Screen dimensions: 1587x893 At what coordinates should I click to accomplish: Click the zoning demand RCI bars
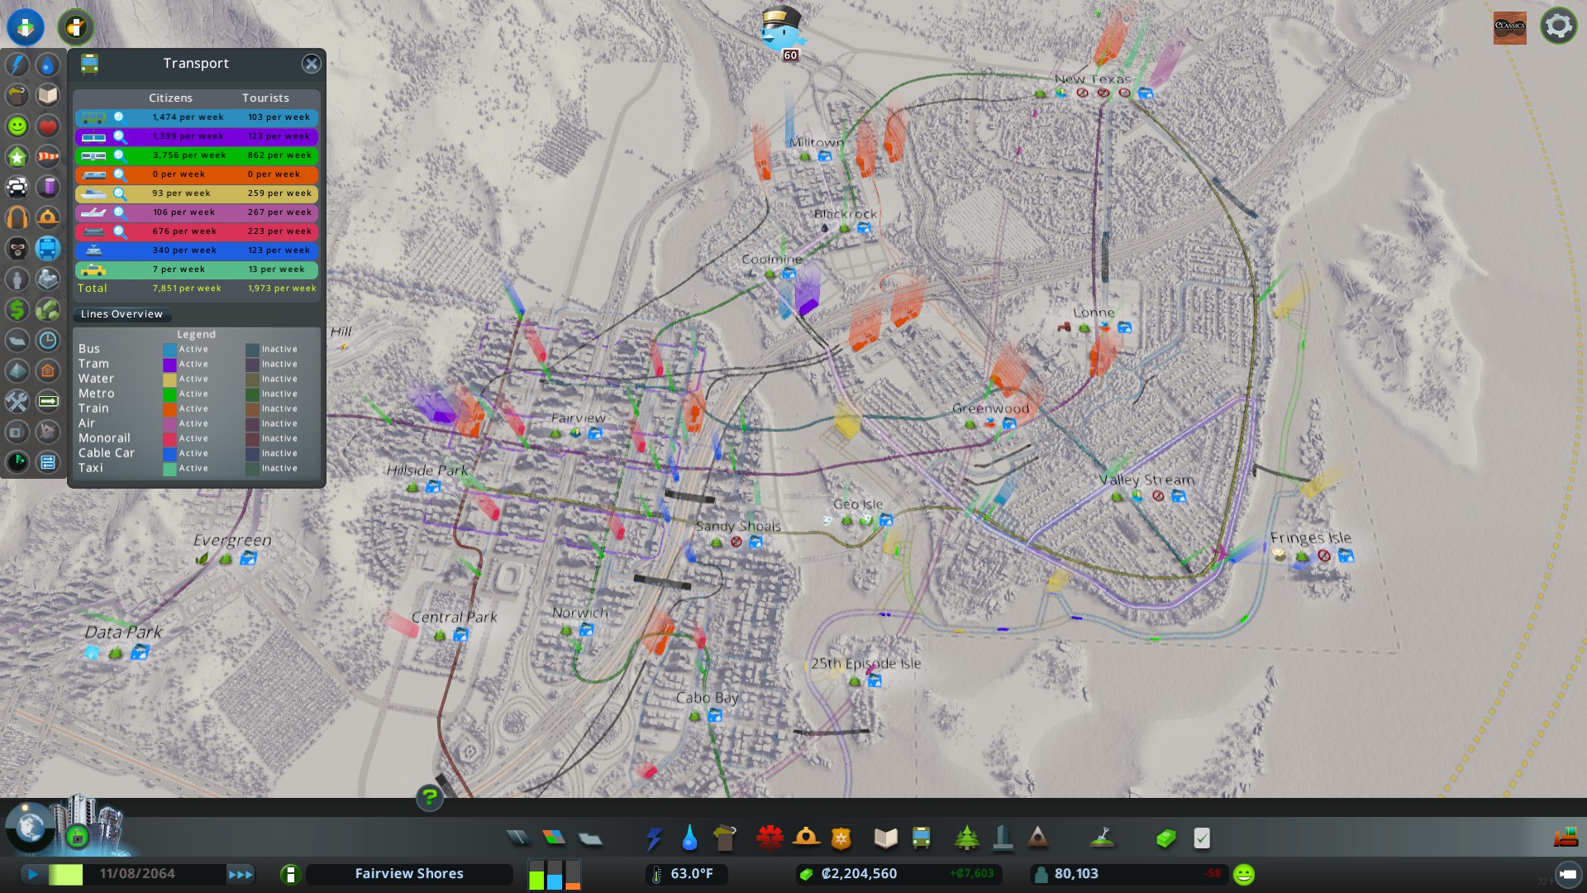click(x=555, y=874)
